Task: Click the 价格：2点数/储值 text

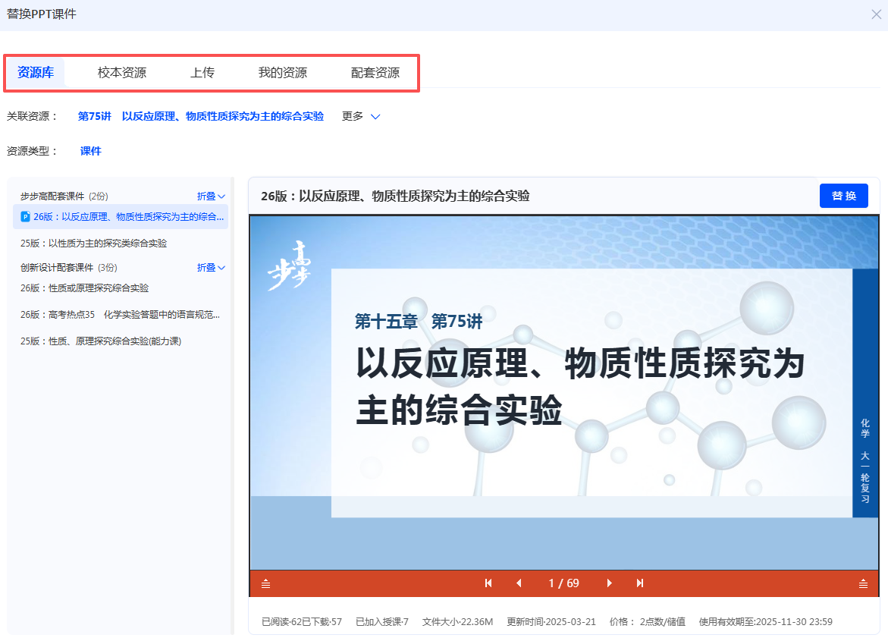Action: click(x=648, y=621)
